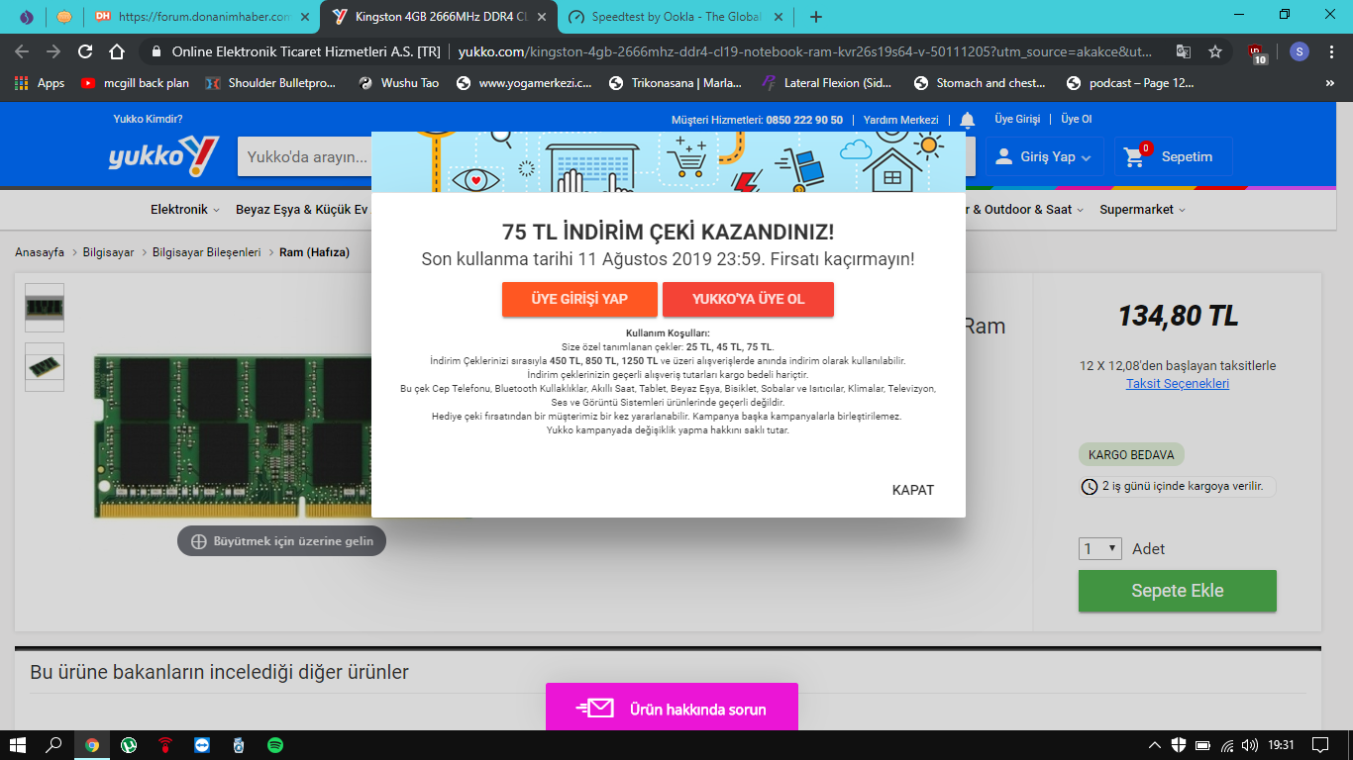This screenshot has height=760, width=1353.
Task: Open uBlock Origin extension icon
Action: tap(1257, 53)
